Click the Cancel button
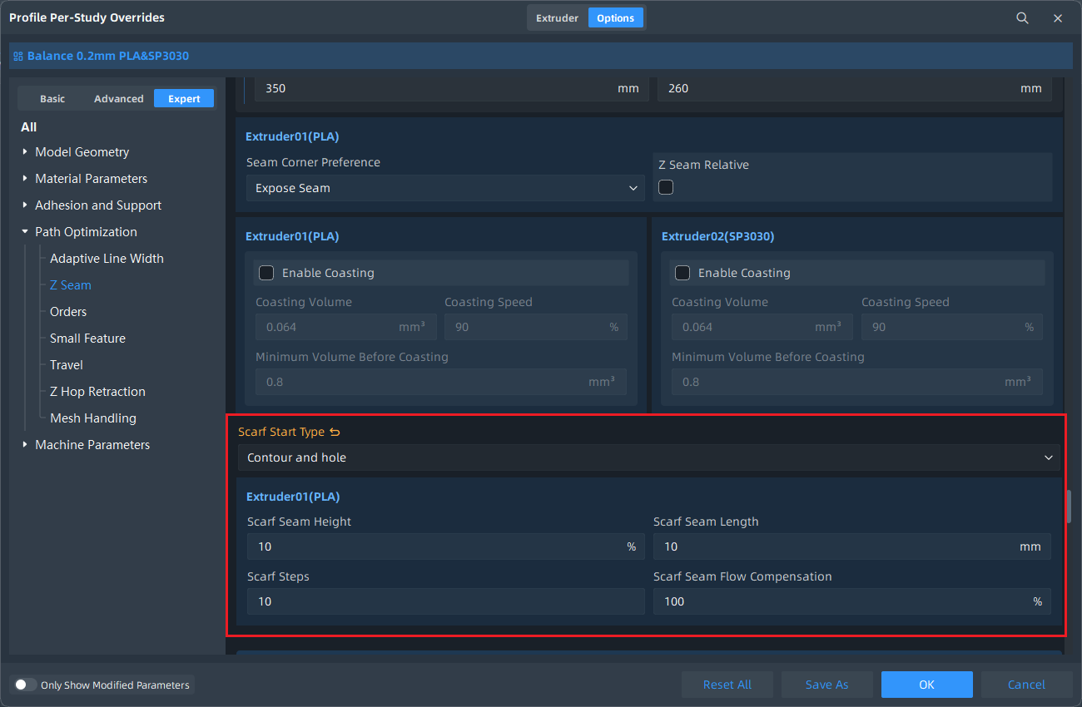The width and height of the screenshot is (1082, 707). click(1027, 685)
